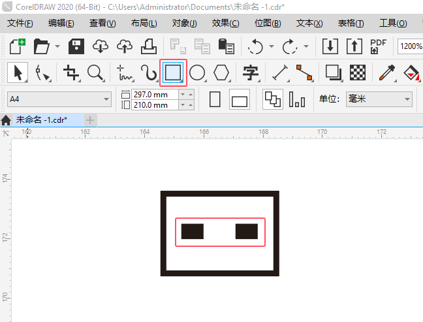Open the 表格(T) menu
Image resolution: width=423 pixels, height=322 pixels.
[x=351, y=24]
